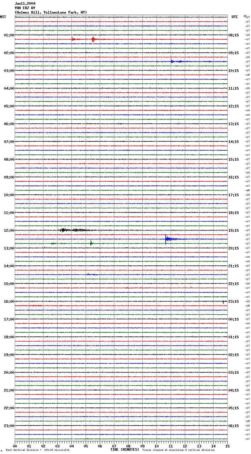This screenshot has width=251, height=454.
Task: Click the '23:00' MST time label
Action: [x=9, y=426]
